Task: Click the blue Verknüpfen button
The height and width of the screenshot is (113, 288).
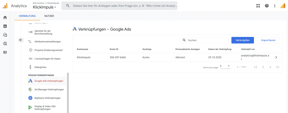Action: [243, 40]
